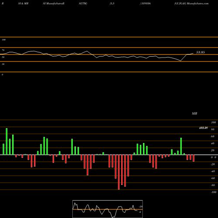
Task: Click the mini chart thumbnail at bottom
Action: click(x=108, y=209)
